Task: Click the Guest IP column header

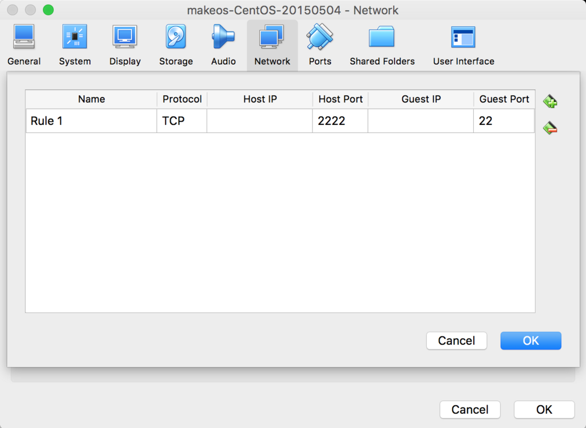Action: [x=421, y=99]
